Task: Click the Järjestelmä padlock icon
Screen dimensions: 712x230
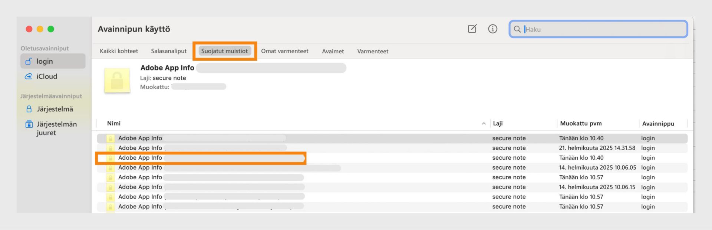Action: pyautogui.click(x=29, y=109)
